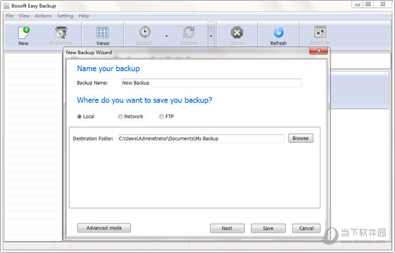Click the 'Name your backup' heading
This screenshot has height=253, width=395.
[109, 69]
